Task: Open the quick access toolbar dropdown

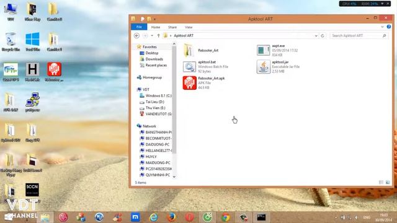Action: pos(154,19)
